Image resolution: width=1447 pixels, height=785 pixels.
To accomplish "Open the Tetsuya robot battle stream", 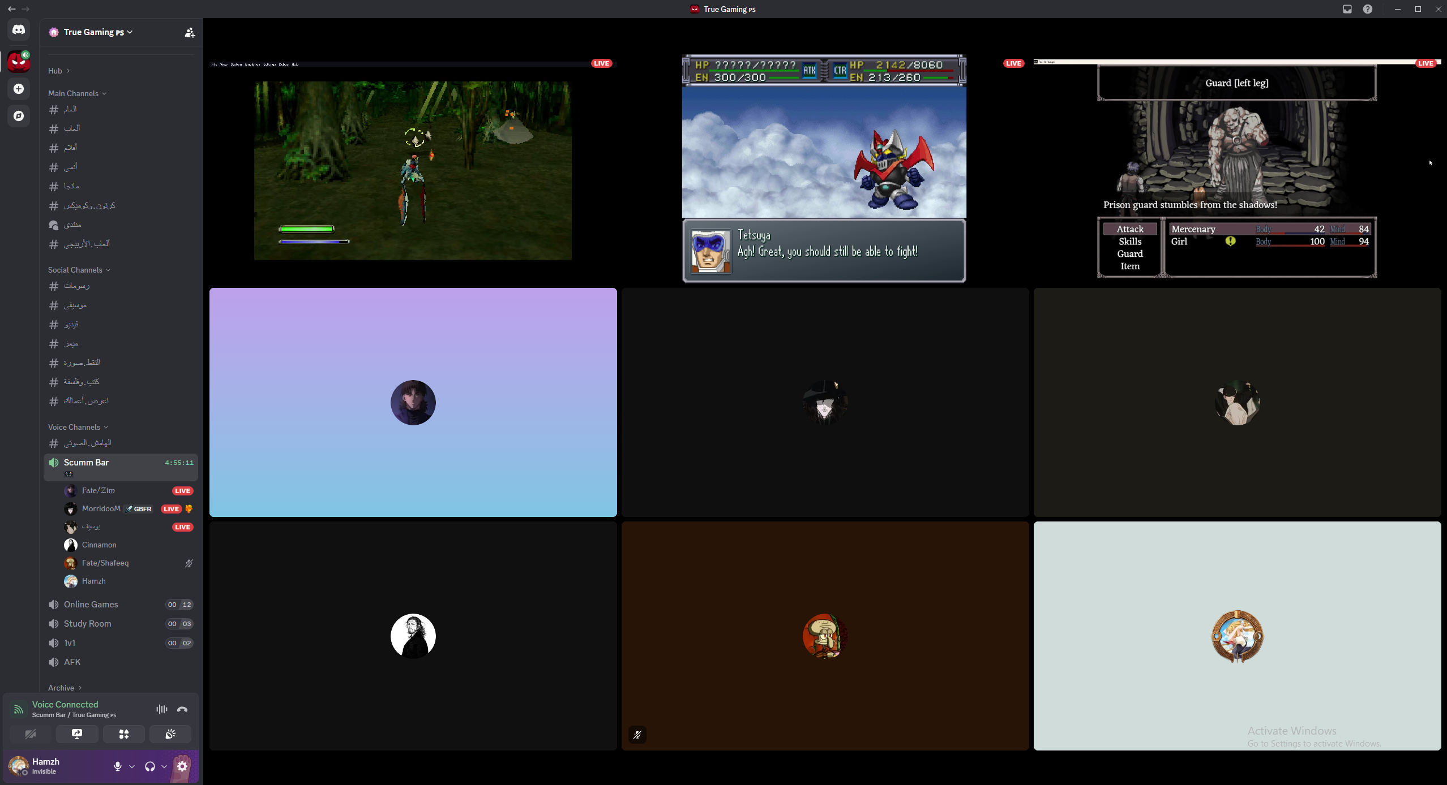I will coord(824,169).
